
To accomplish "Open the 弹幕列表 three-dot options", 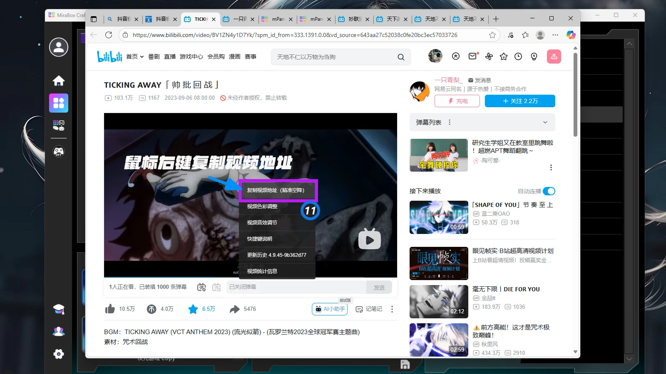I will [x=450, y=122].
